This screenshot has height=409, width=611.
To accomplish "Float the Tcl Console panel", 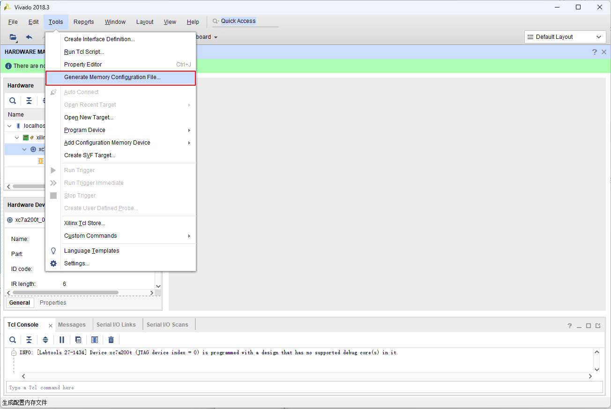I will [x=598, y=326].
